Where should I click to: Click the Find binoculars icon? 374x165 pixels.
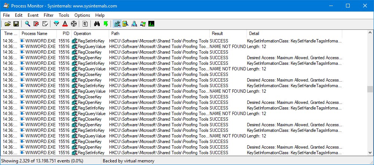97,24
